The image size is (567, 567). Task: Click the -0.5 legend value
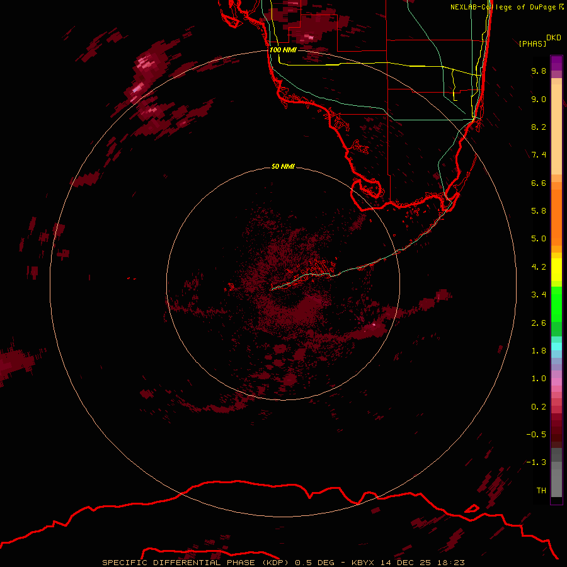(x=536, y=434)
